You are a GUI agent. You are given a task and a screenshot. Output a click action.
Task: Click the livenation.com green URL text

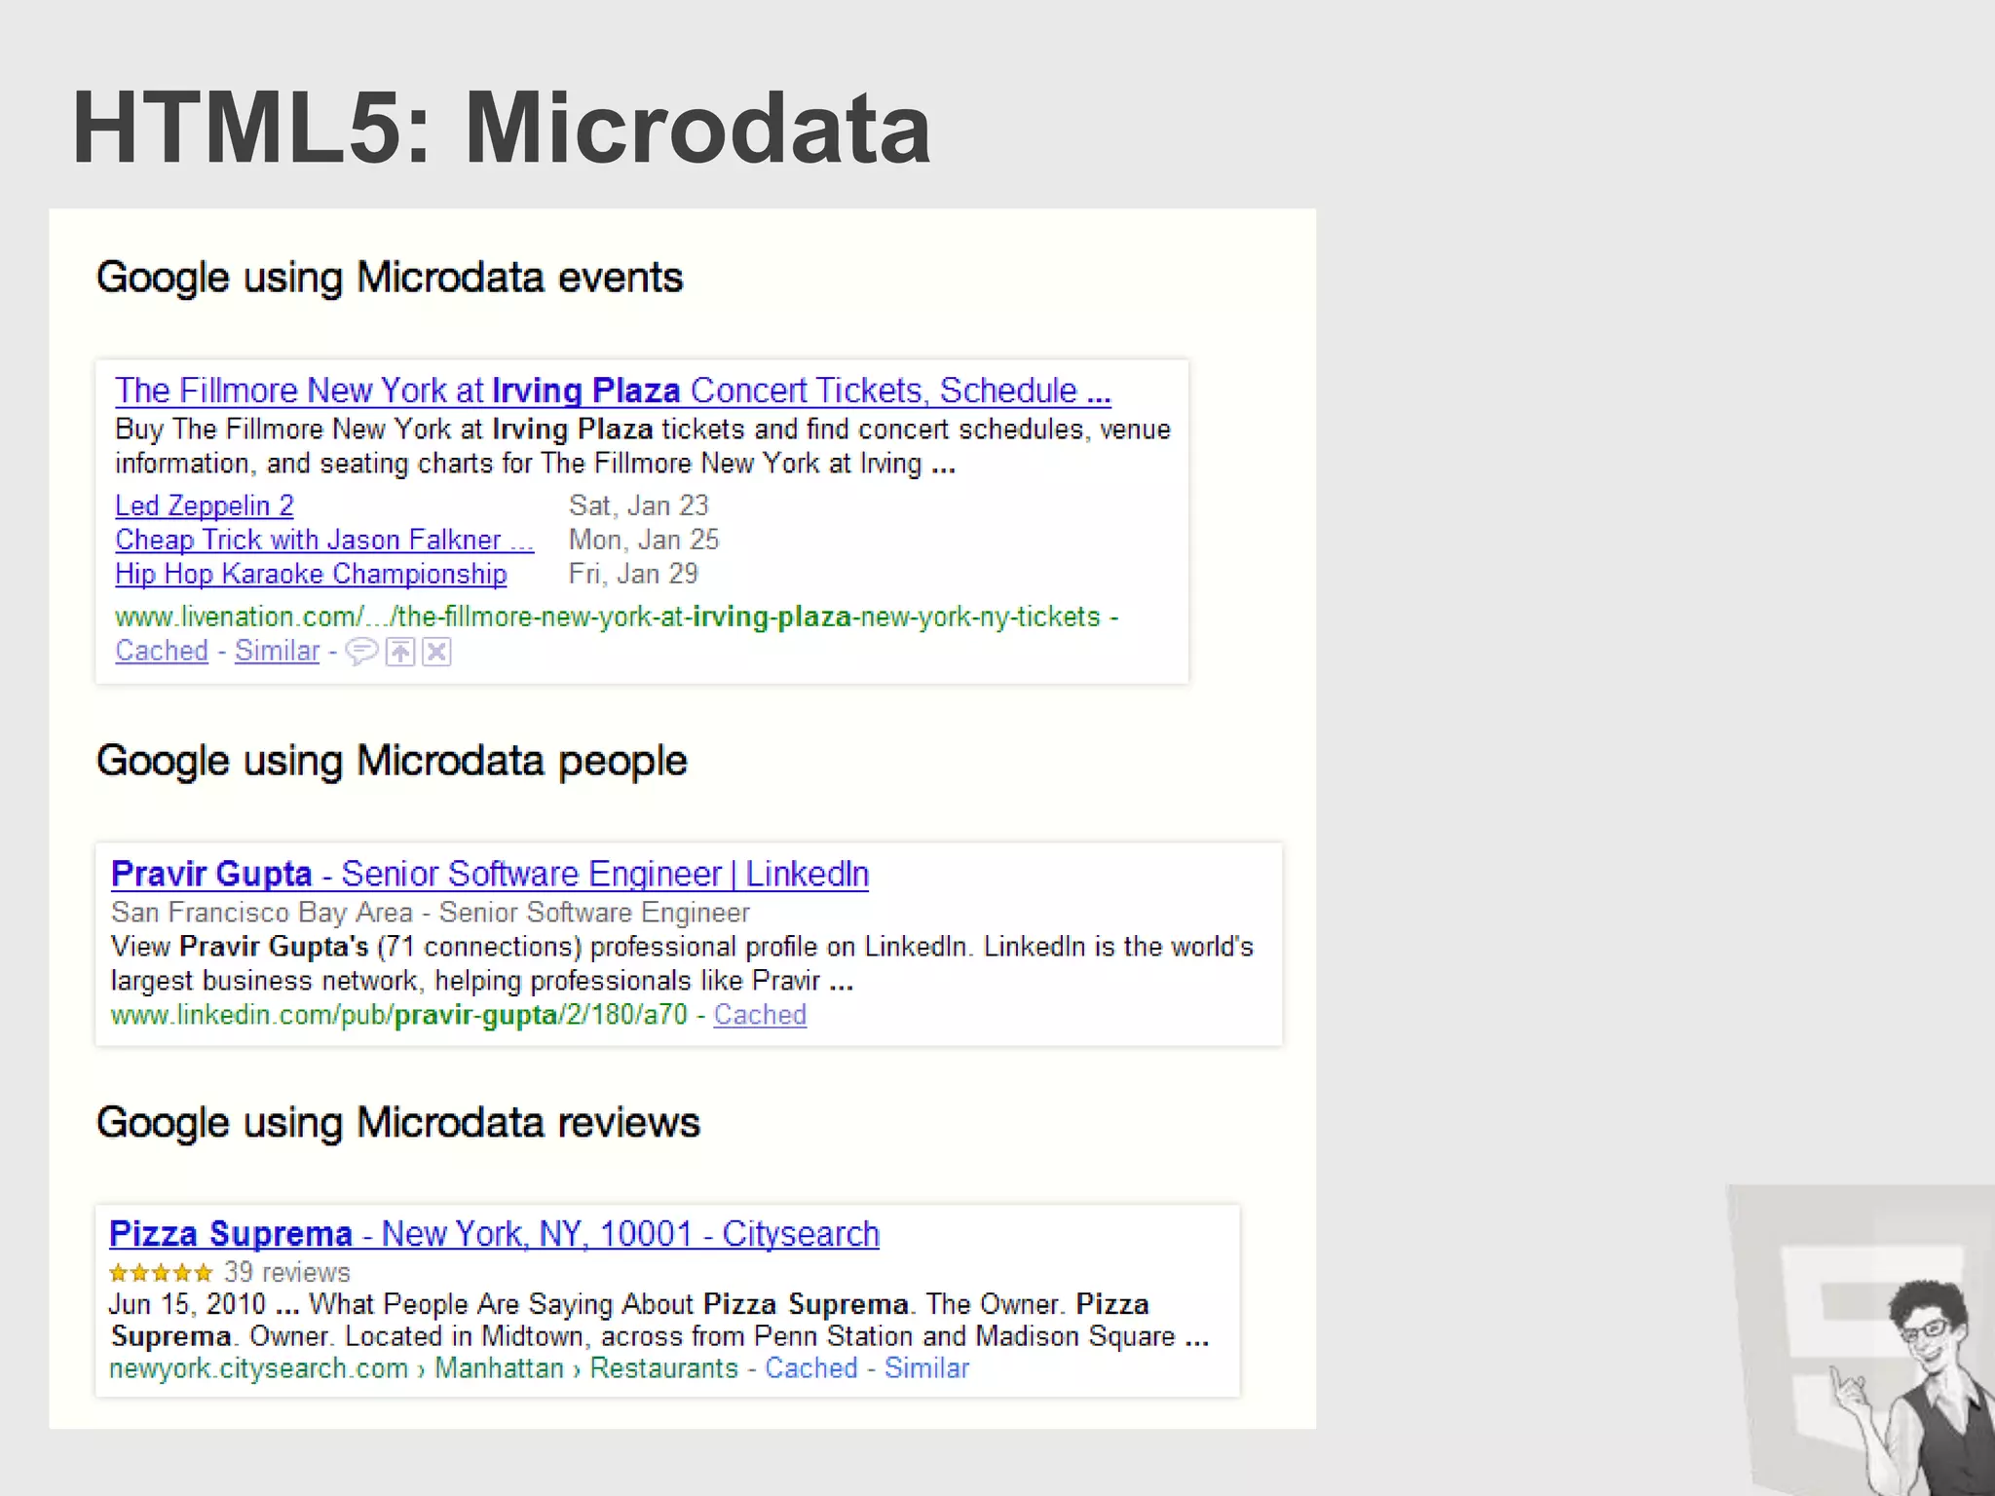608,617
